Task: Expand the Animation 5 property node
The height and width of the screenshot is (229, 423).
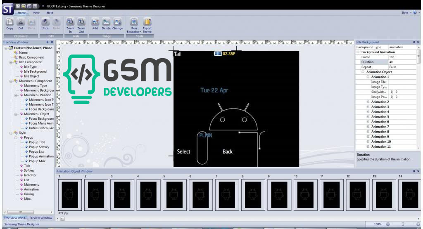Action: pos(368,117)
